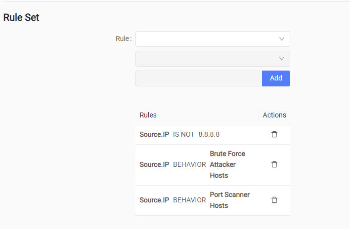Select the Brute Force Attacker Hosts text
350x229 pixels.
227,164
